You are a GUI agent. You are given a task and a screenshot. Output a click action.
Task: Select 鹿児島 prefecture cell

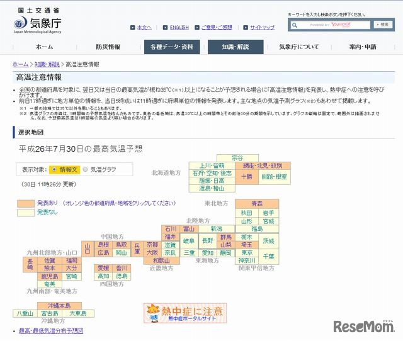pos(50,276)
